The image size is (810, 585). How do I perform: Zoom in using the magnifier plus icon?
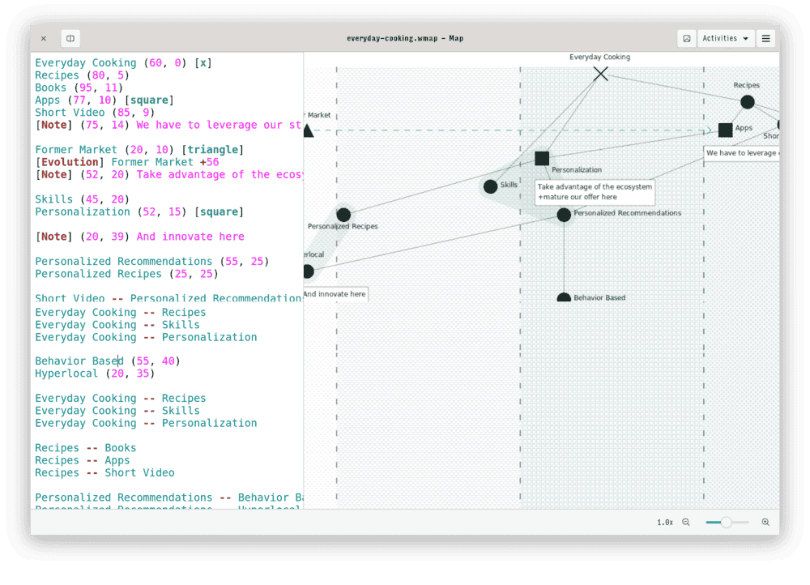click(x=765, y=522)
